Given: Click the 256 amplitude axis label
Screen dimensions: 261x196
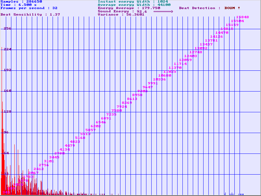Looking at the screenshot, I should (x=8, y=29).
